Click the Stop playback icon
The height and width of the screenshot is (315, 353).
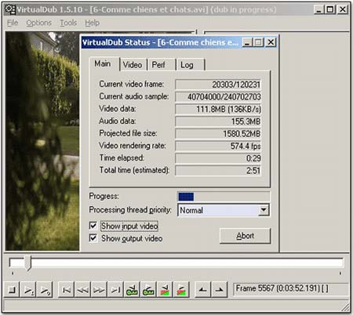[12, 290]
